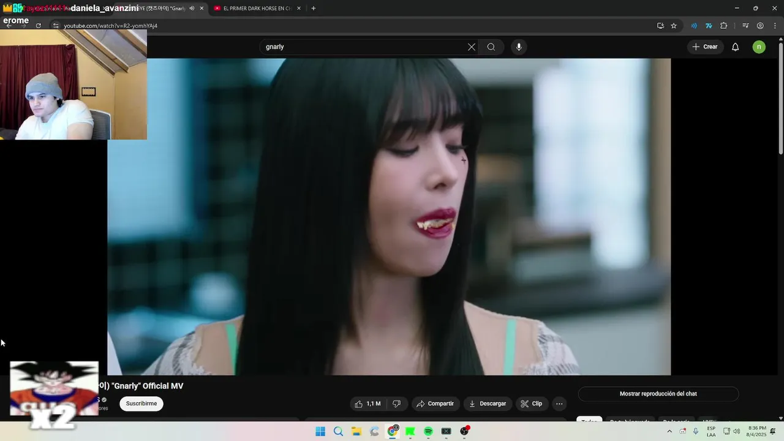This screenshot has width=784, height=441.
Task: Click the blue sound waves extension icon
Action: (x=694, y=26)
